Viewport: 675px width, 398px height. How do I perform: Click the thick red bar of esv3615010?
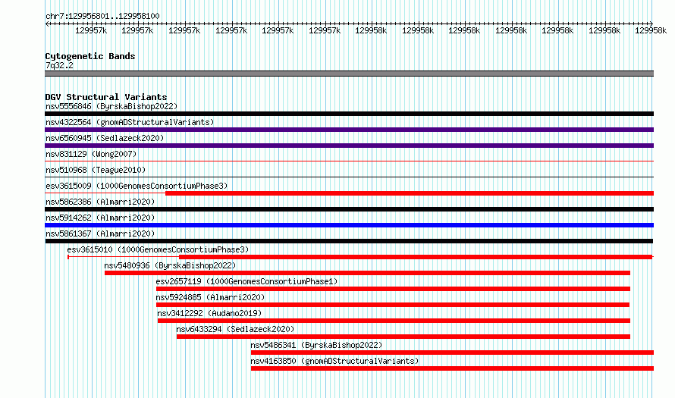pyautogui.click(x=416, y=257)
